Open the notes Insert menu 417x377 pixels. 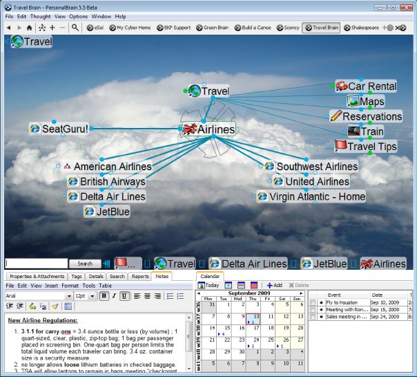point(51,286)
